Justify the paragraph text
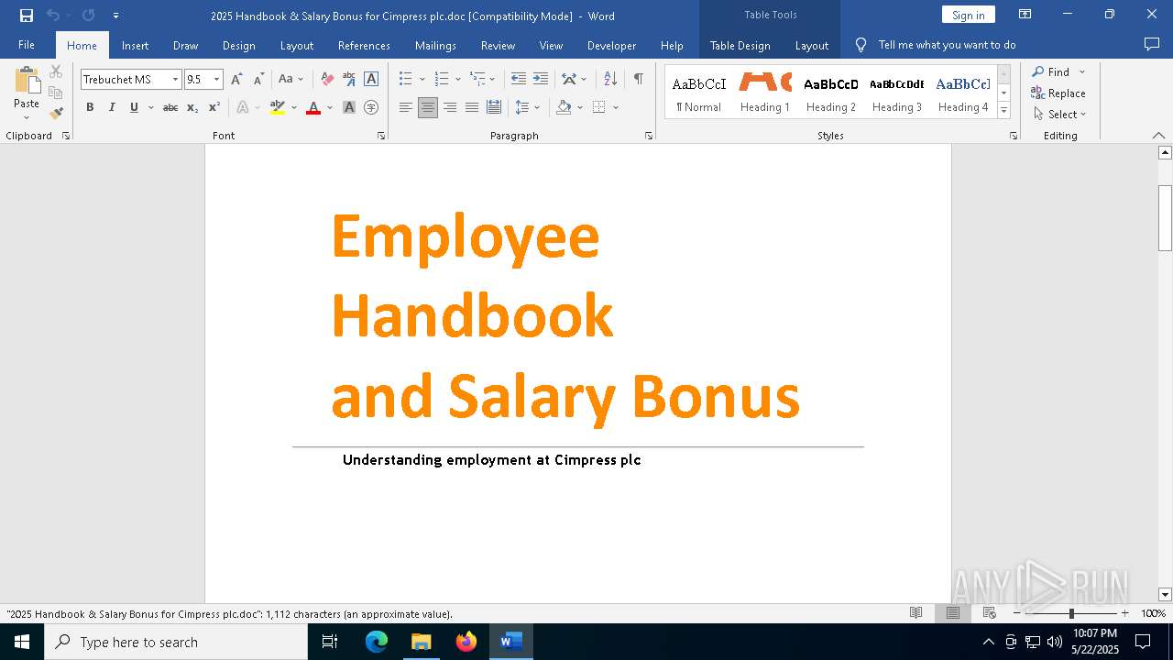 472,107
